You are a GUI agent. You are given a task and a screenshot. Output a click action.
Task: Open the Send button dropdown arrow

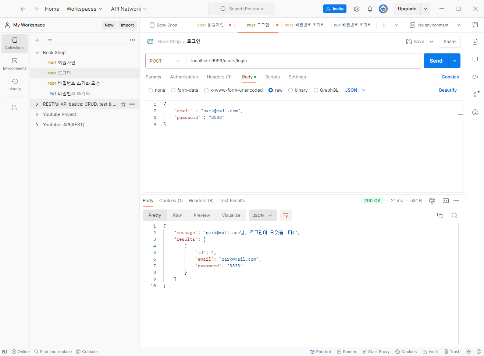pos(455,61)
